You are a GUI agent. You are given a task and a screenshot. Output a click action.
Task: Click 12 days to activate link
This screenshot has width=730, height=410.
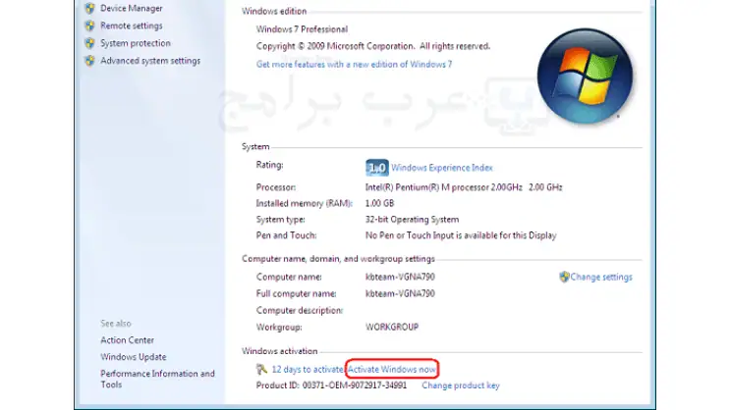click(308, 370)
